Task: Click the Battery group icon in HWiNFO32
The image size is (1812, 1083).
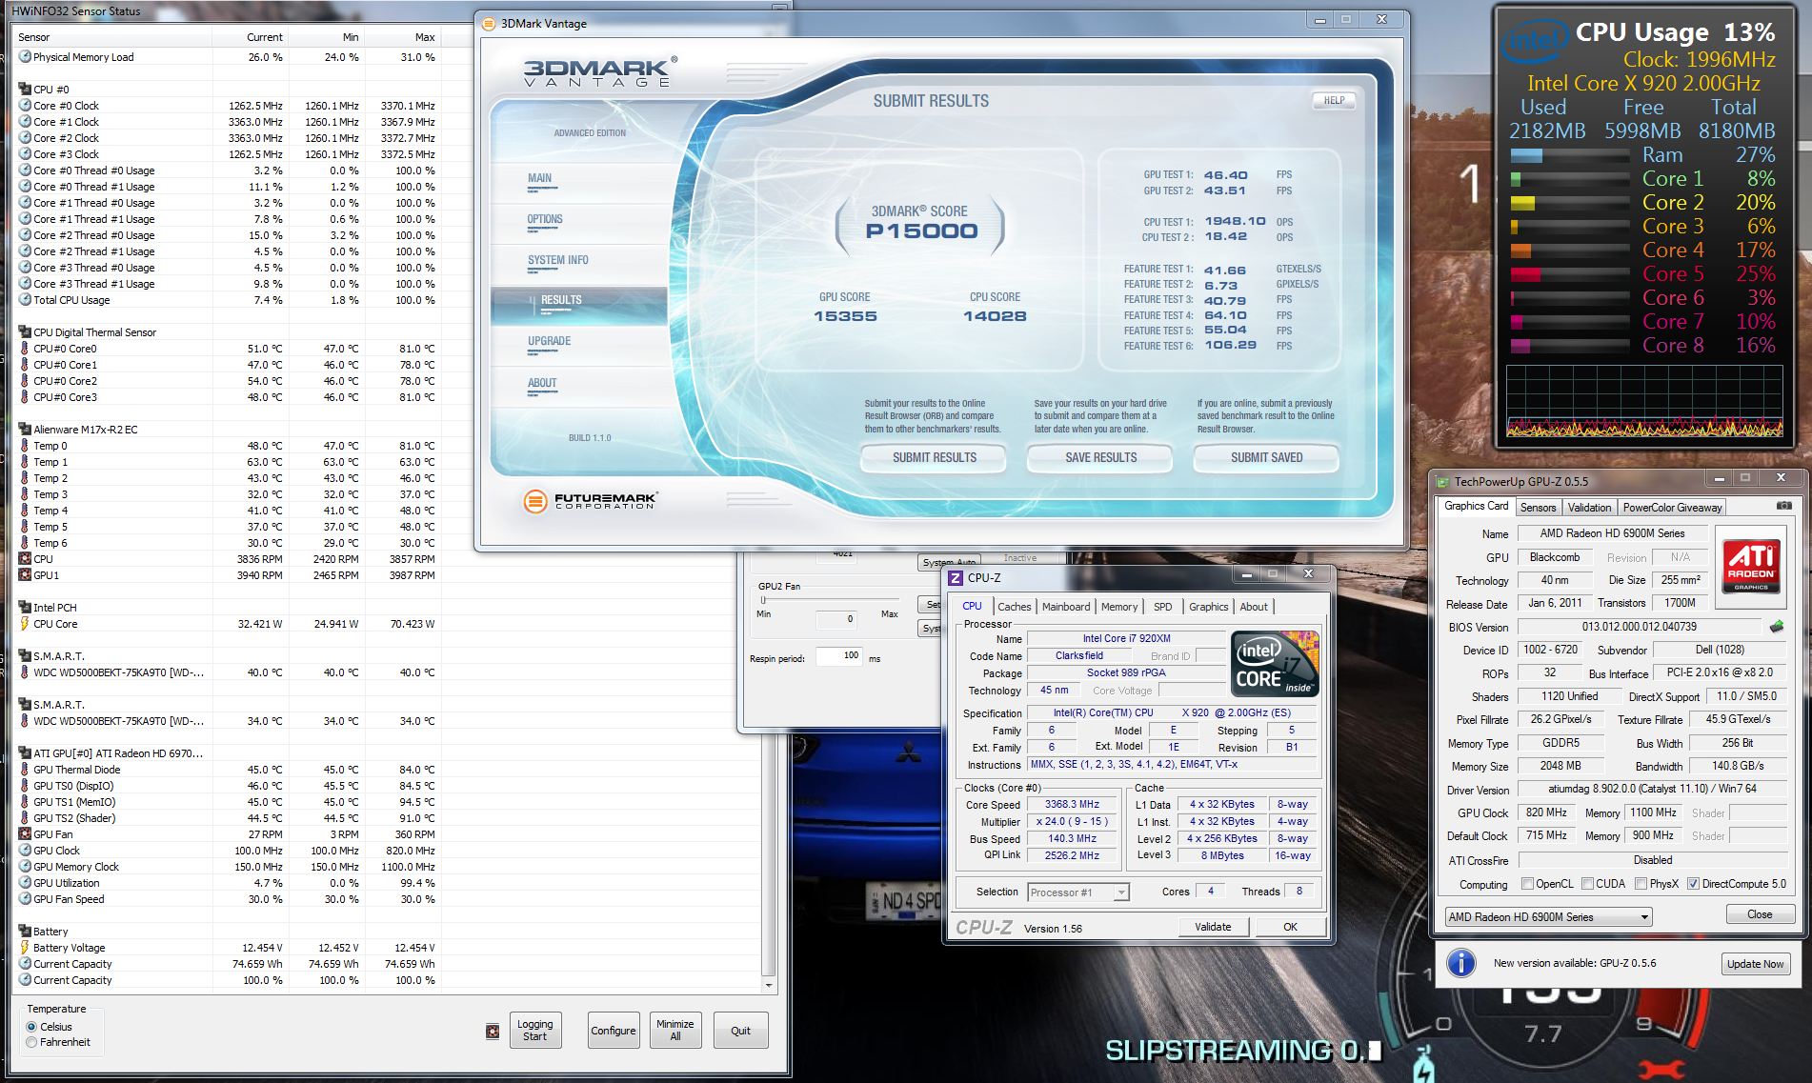Action: [25, 932]
